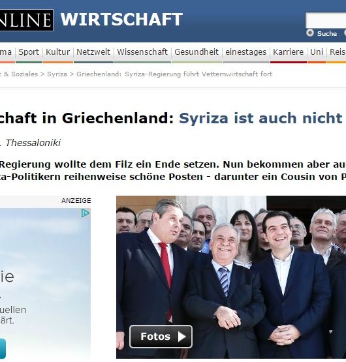
Task: Click the search input field
Action: [326, 20]
